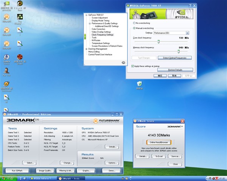Click Detect Optimal Frequencies button
The height and width of the screenshot is (181, 227).
point(174,58)
